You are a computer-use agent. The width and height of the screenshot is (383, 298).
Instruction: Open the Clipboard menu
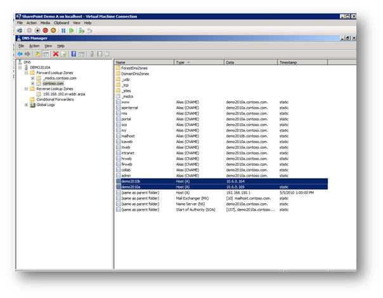[62, 23]
